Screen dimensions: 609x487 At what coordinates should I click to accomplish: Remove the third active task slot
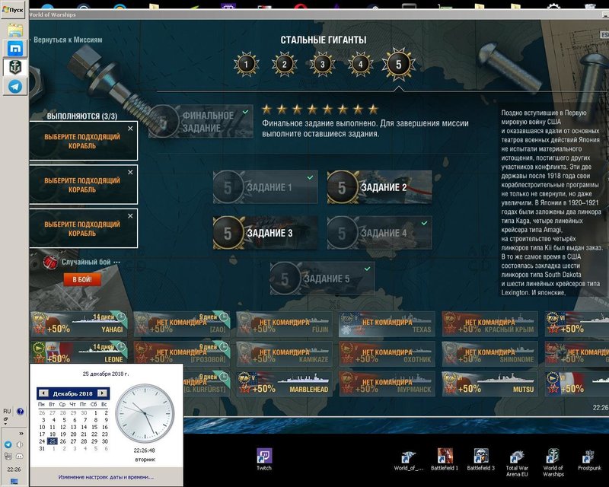click(130, 216)
